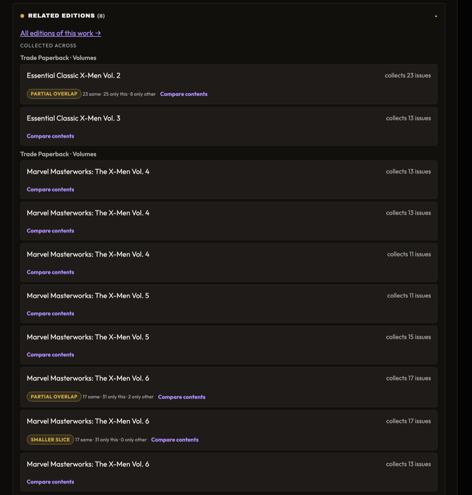Open the Essential Classic X-Men Vol. 3 title
The width and height of the screenshot is (472, 495).
[73, 118]
